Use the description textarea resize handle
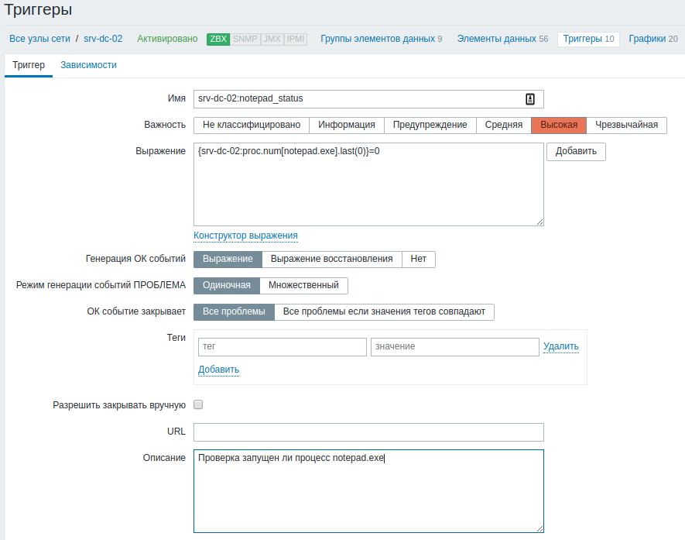 pyautogui.click(x=540, y=528)
